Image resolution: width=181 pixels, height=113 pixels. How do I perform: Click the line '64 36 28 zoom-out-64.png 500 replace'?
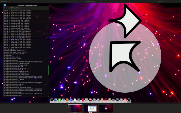click(x=18, y=47)
